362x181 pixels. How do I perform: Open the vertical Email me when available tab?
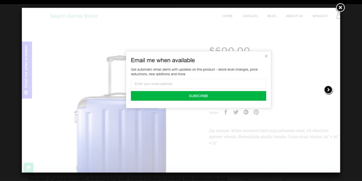pyautogui.click(x=27, y=70)
